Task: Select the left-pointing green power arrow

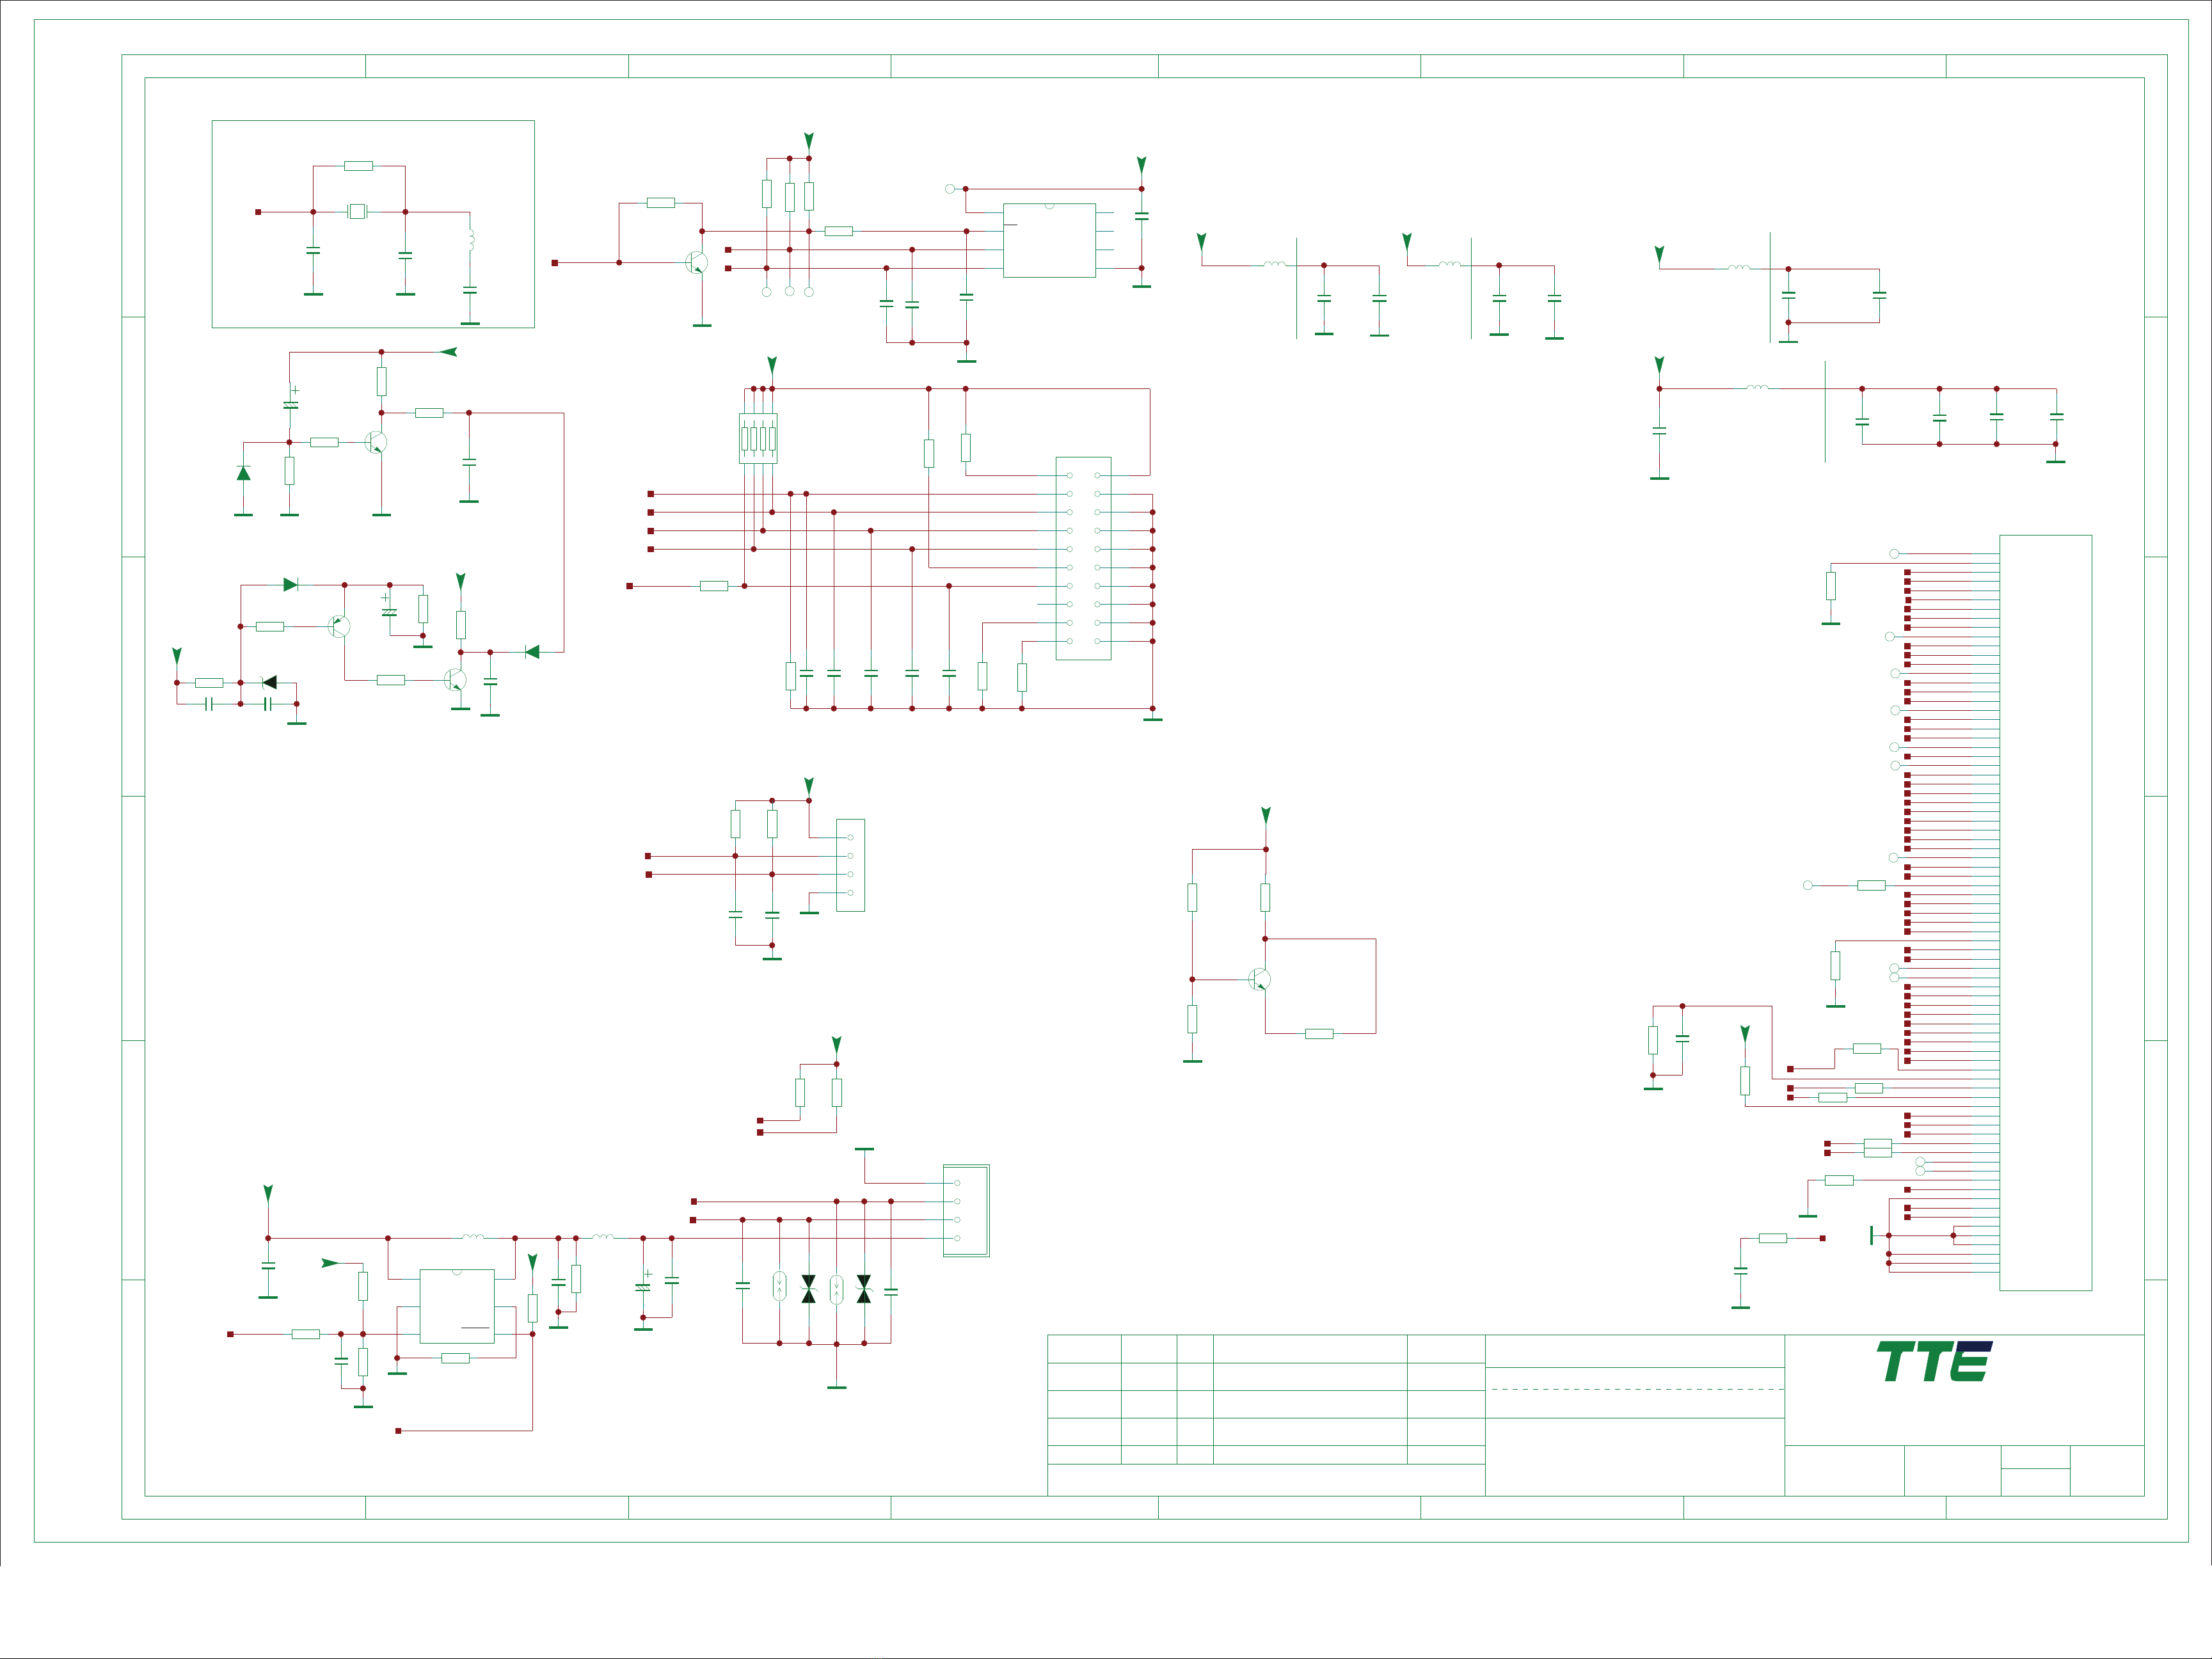Action: click(448, 352)
